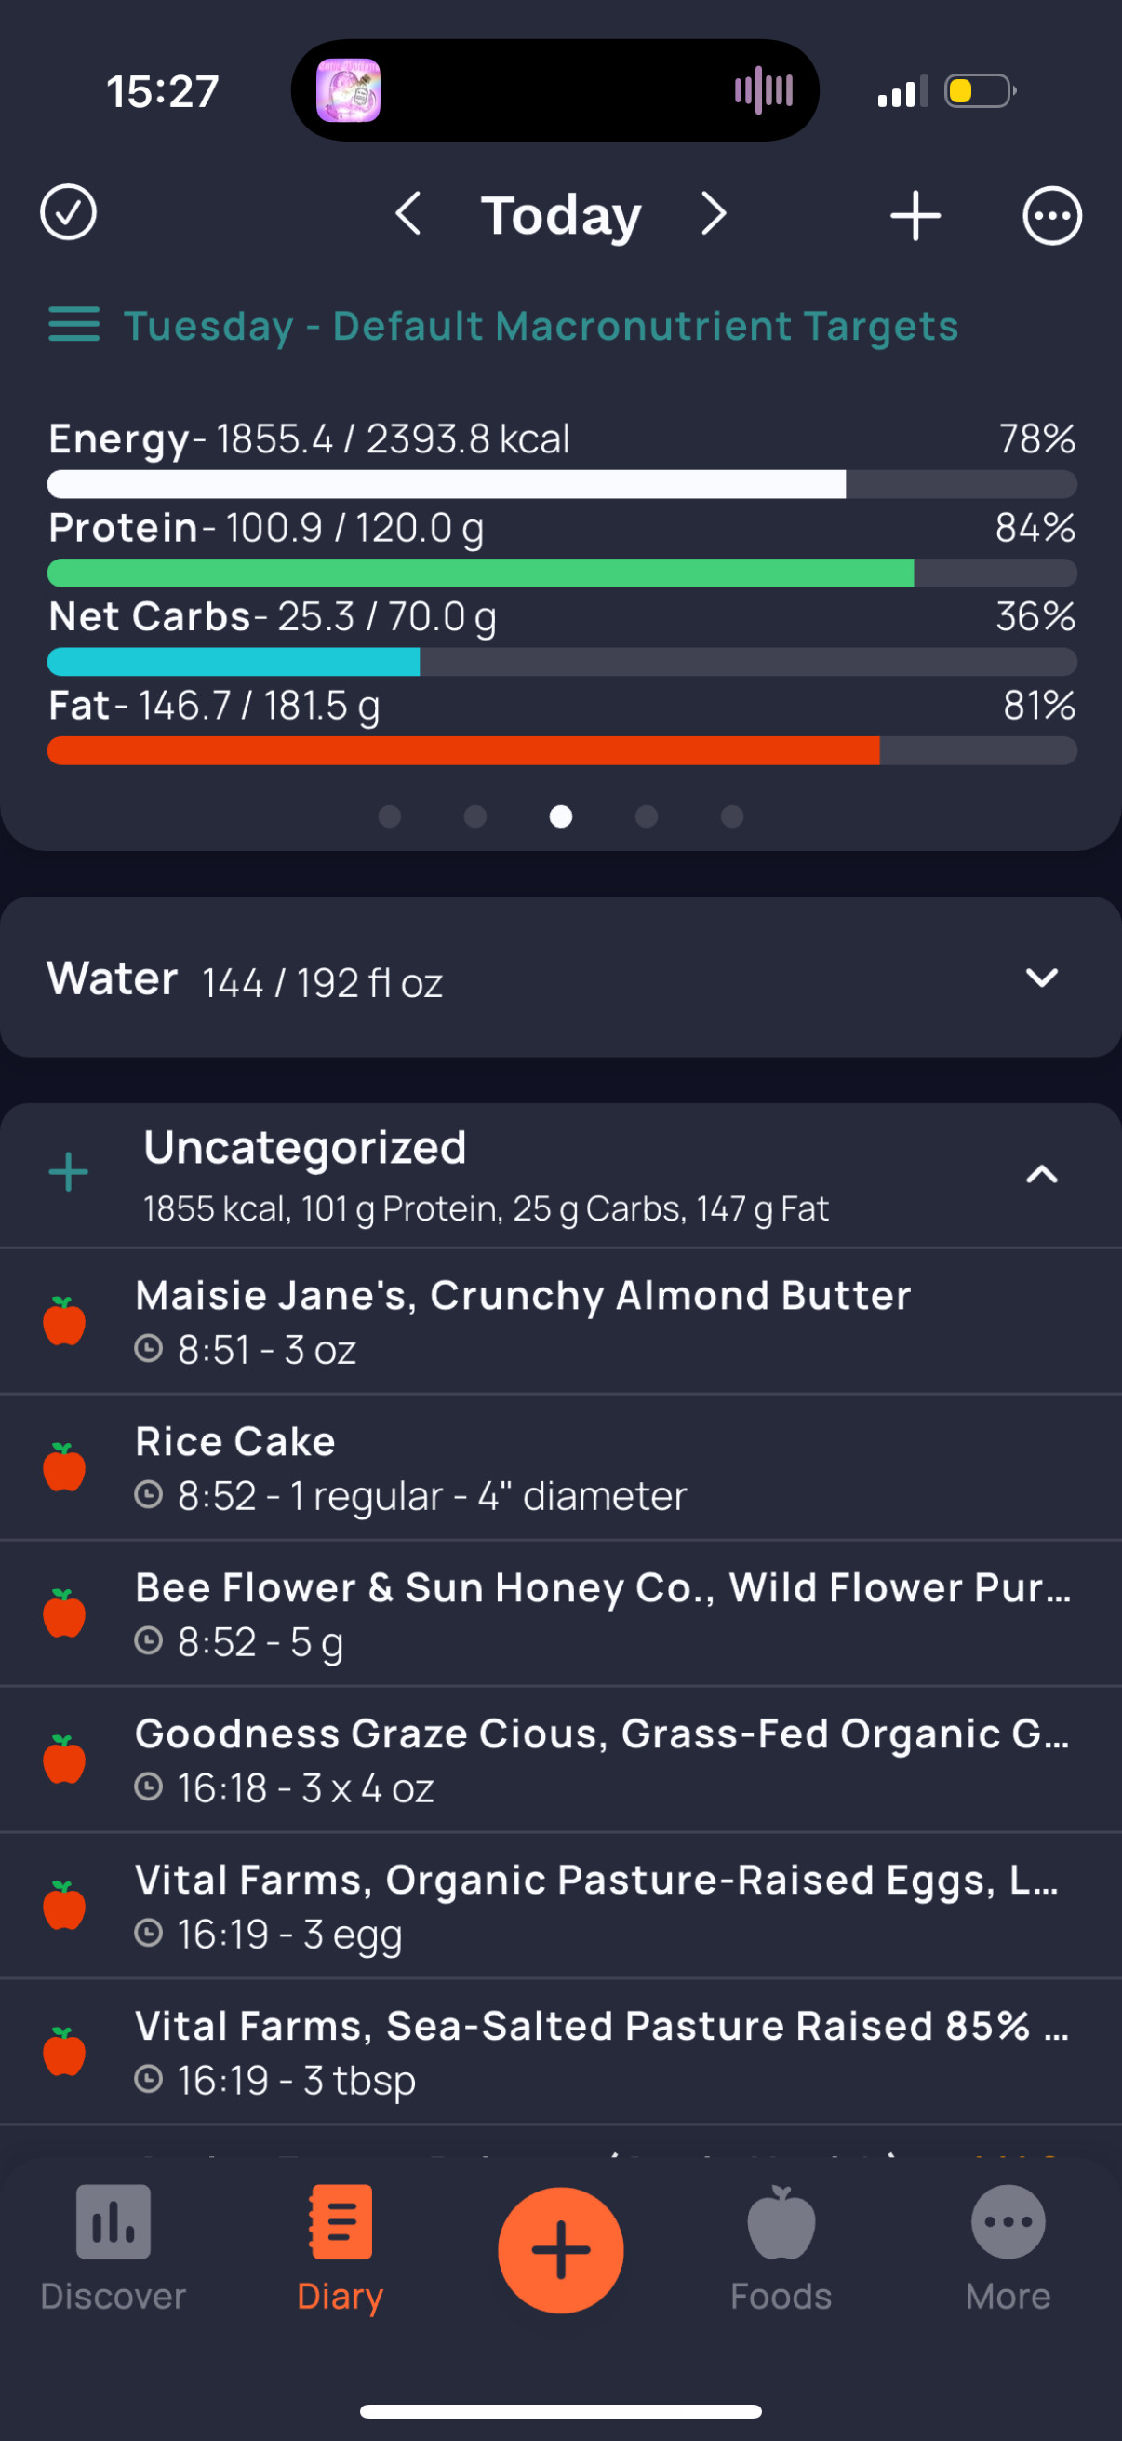Add food to Uncategorized with teal plus

click(x=68, y=1173)
